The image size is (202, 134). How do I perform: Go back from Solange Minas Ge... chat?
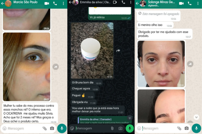coord(137,4)
